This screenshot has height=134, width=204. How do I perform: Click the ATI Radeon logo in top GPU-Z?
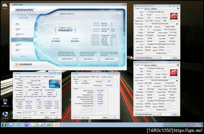pyautogui.click(x=174, y=16)
